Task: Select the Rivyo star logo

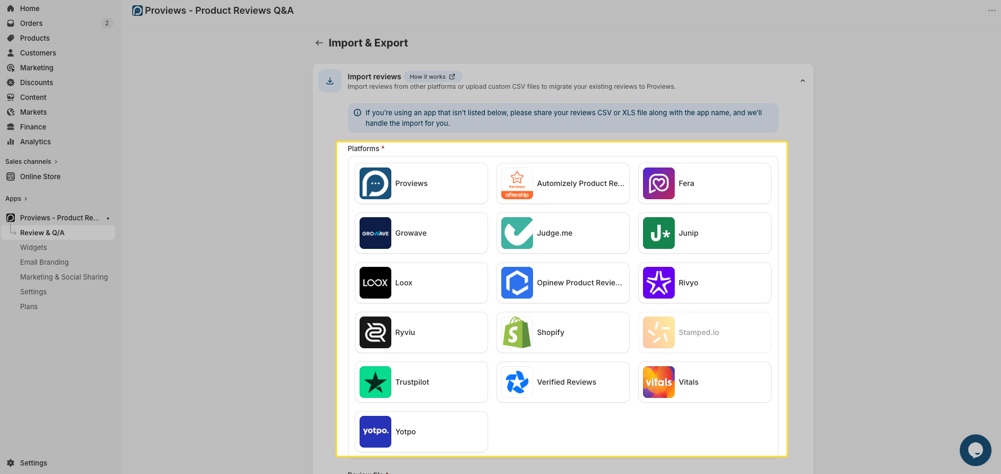Action: pyautogui.click(x=659, y=283)
